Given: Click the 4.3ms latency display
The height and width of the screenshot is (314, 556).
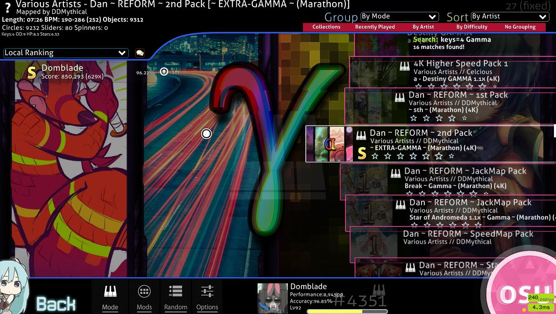Looking at the screenshot, I should (x=540, y=307).
